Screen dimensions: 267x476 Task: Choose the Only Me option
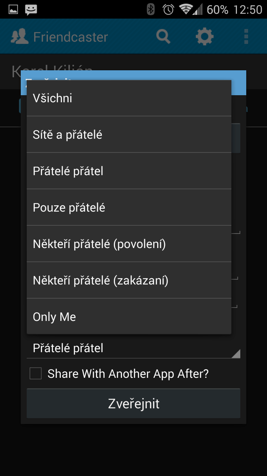tap(129, 316)
